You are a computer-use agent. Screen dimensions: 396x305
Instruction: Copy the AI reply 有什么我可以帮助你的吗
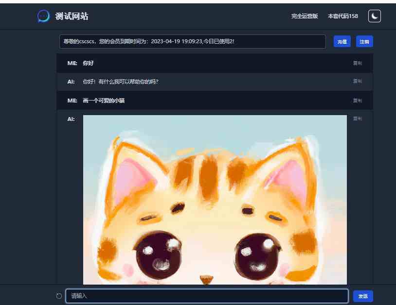coord(357,81)
